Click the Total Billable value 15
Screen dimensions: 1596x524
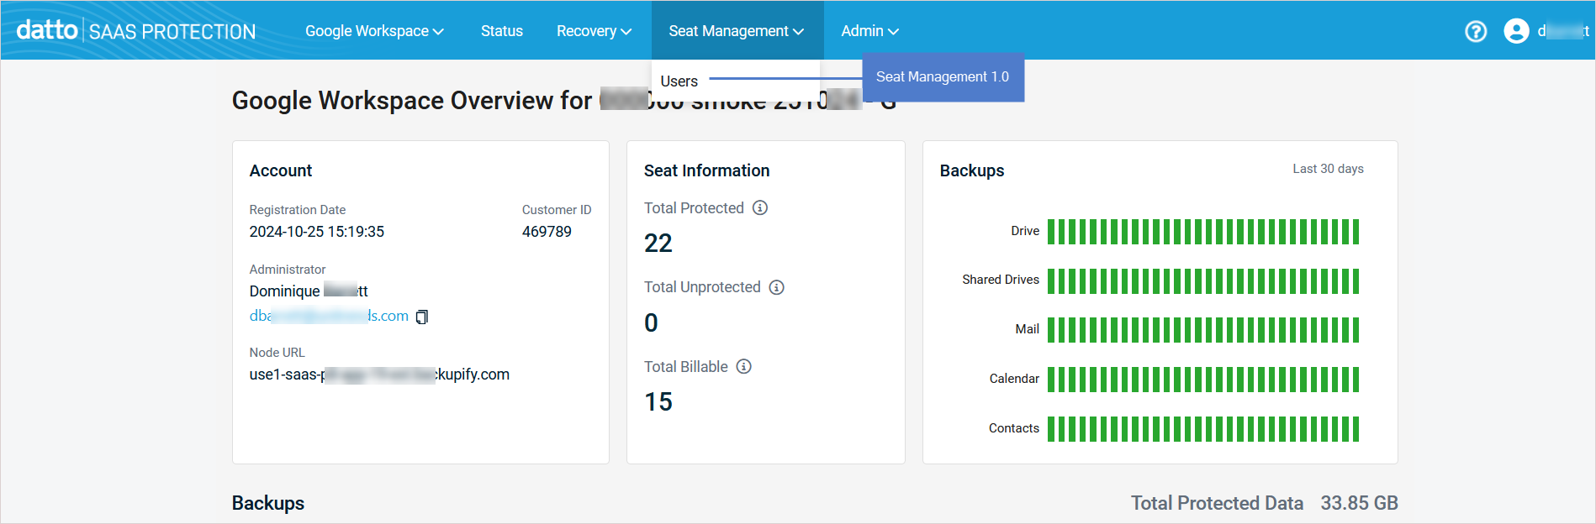pos(658,402)
